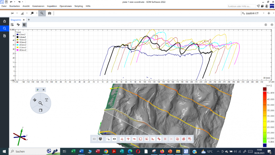Expand the dropdown arrow beside the bar chart icon
This screenshot has height=155, width=275.
point(27,13)
